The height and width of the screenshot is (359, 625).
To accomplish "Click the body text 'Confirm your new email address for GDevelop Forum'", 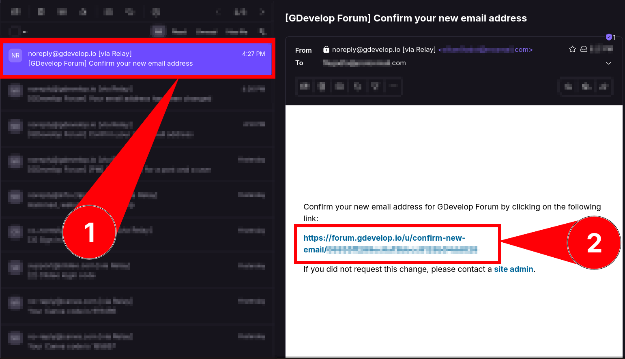I will pos(401,207).
